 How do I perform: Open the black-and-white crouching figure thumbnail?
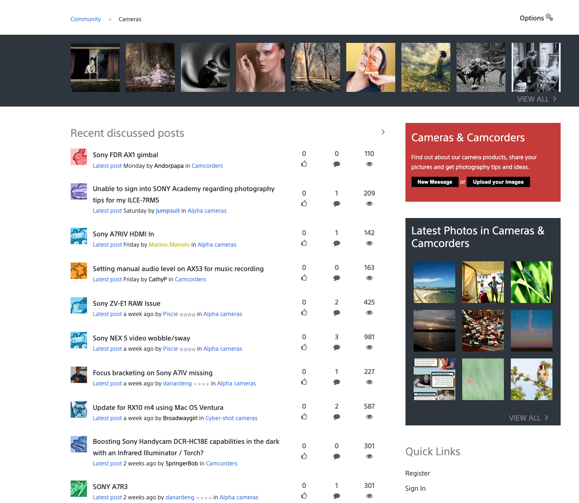pos(205,67)
